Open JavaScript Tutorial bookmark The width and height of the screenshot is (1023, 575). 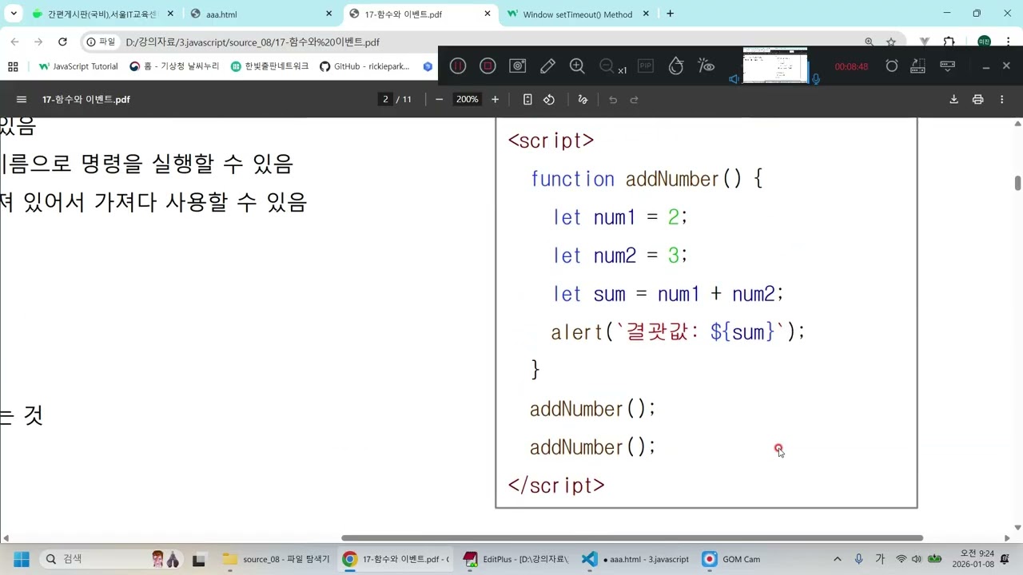point(78,66)
